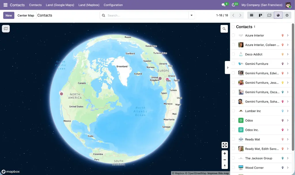Click the search bar magnifier icon
Screen dimensions: 295x175
pyautogui.click(x=103, y=15)
